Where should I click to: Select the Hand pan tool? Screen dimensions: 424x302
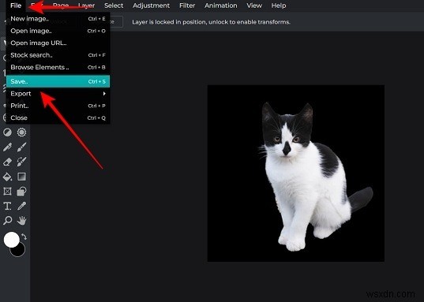(21, 221)
